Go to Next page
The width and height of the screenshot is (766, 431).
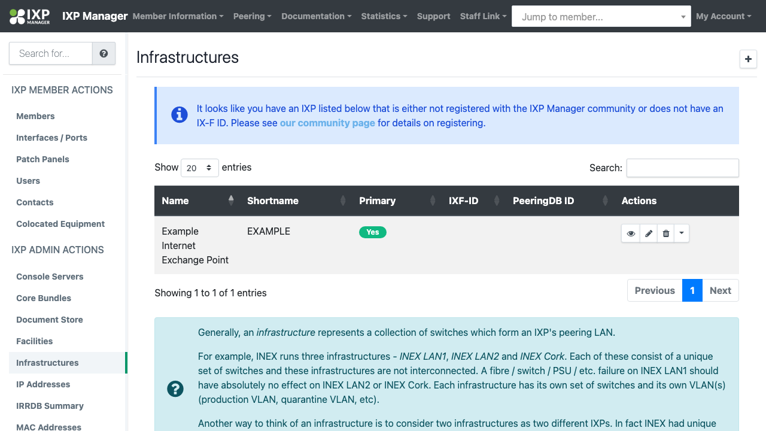721,290
